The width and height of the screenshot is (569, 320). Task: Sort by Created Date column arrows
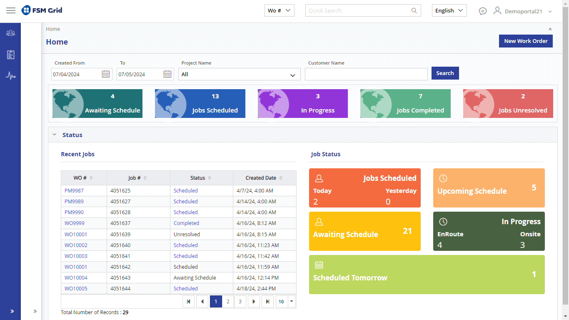click(281, 178)
